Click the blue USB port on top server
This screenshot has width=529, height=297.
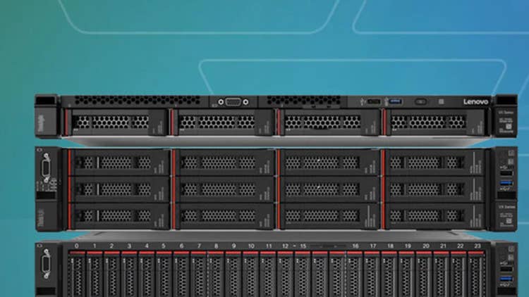pos(394,101)
